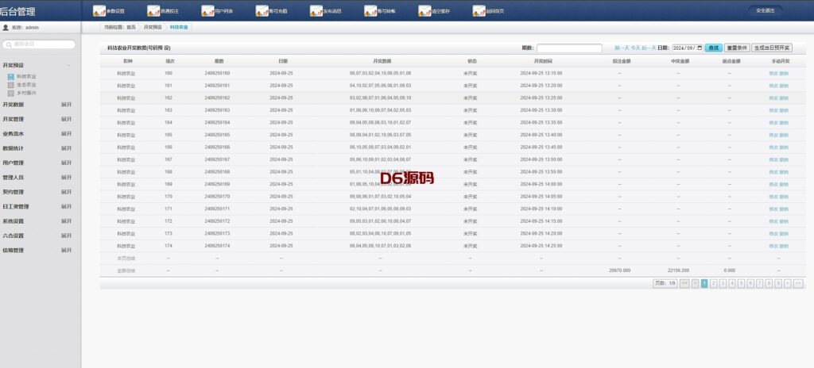The height and width of the screenshot is (368, 814).
Task: Expand the 六合设置 sidebar section
Action: [x=67, y=236]
